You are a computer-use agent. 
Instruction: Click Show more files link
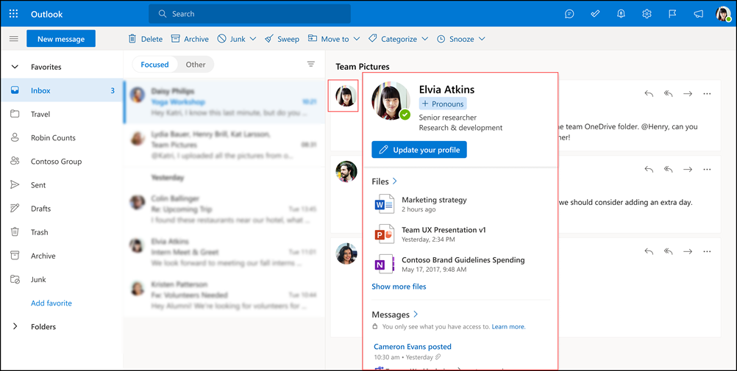[399, 287]
